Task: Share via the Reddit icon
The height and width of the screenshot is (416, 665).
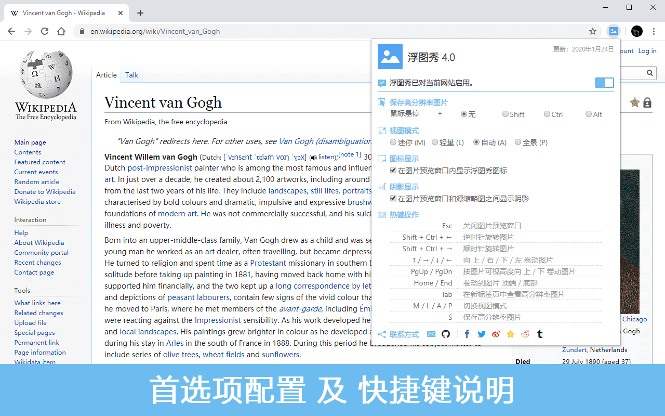Action: tap(525, 334)
